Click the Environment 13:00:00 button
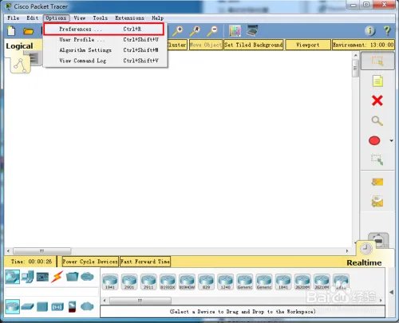 pyautogui.click(x=363, y=45)
